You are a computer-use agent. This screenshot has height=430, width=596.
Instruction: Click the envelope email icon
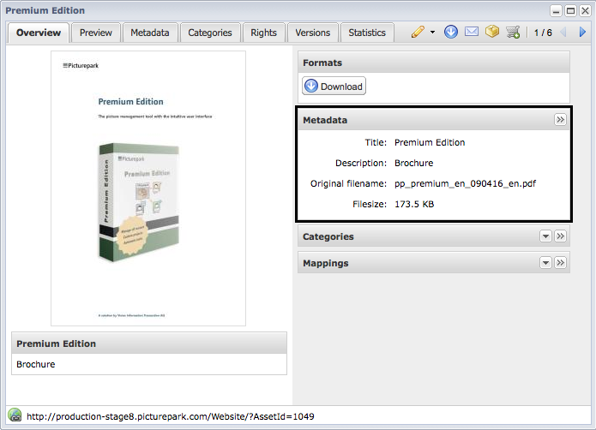click(x=472, y=32)
